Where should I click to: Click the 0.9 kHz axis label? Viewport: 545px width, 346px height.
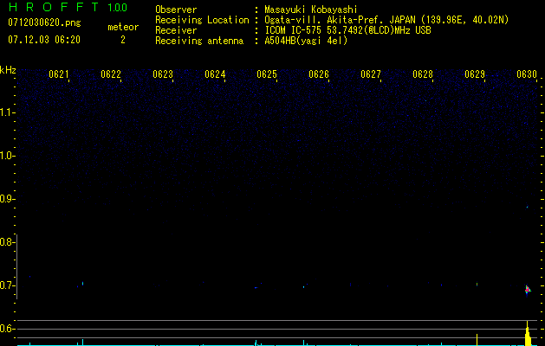[x=5, y=199]
